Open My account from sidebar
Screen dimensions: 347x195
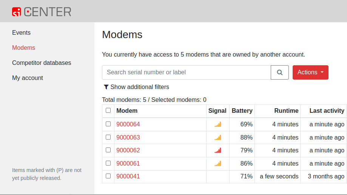point(28,78)
